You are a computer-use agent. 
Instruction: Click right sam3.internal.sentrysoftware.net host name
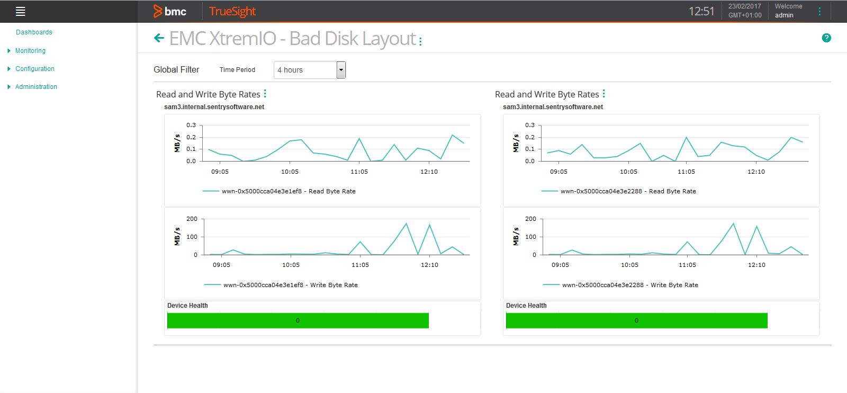(x=553, y=107)
